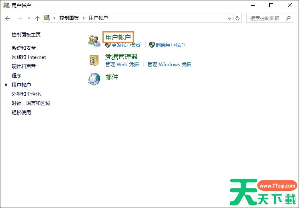Click the address bar users icon
The width and height of the screenshot is (299, 208).
point(47,18)
